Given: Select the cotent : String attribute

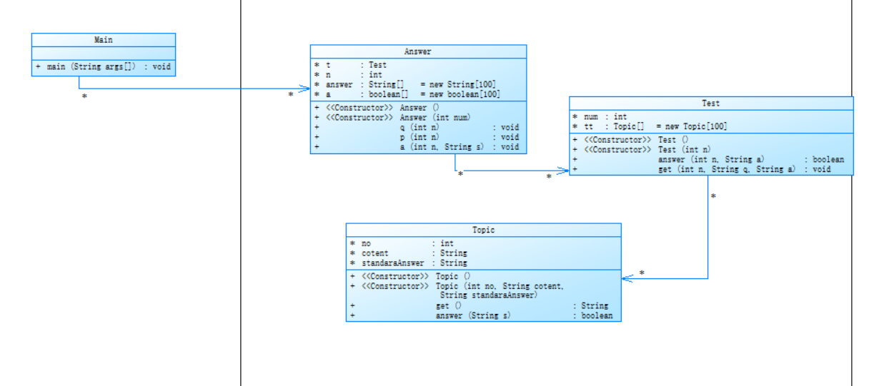Looking at the screenshot, I should pos(484,253).
